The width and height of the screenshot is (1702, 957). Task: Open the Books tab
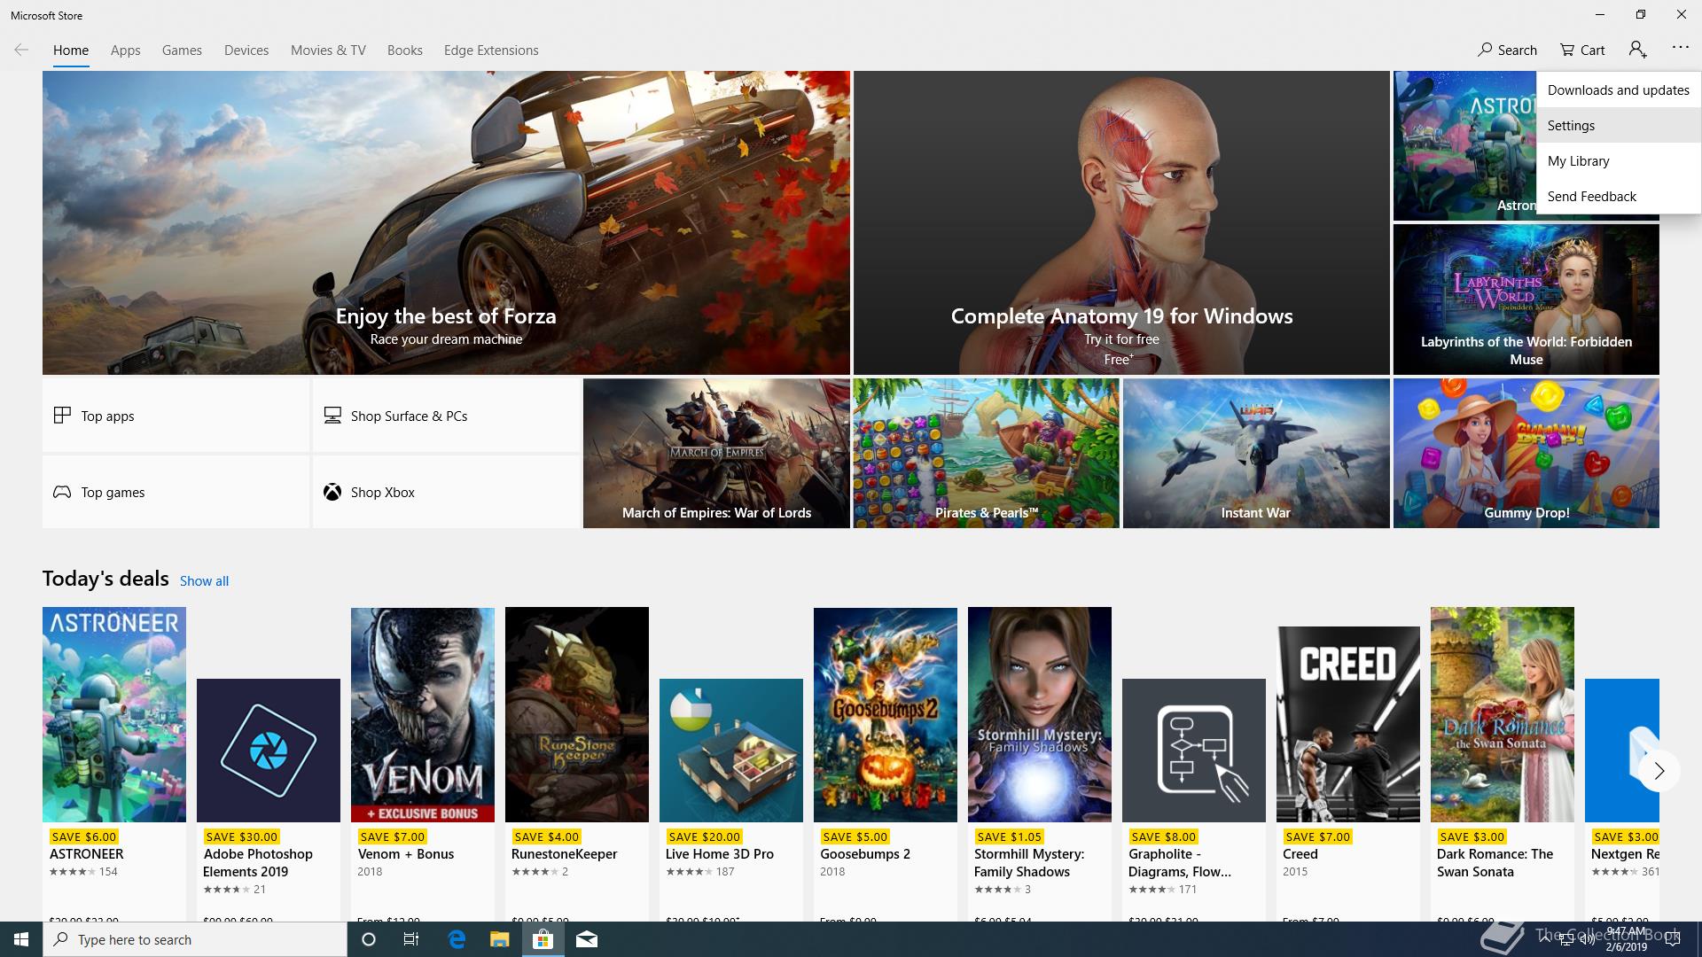pyautogui.click(x=404, y=51)
